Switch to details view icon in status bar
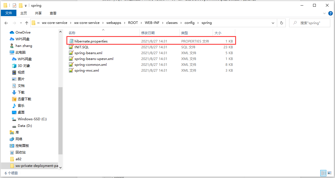The height and width of the screenshot is (178, 335). point(323,173)
